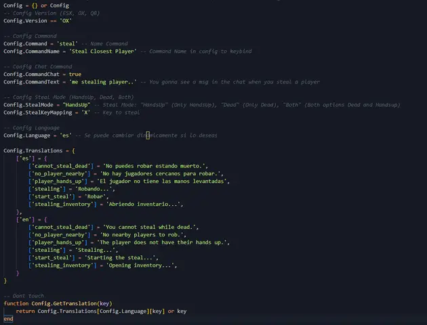Click ['cannot_steal_dead'] key in the 'es' table
The height and width of the screenshot is (325, 427).
tap(61, 166)
